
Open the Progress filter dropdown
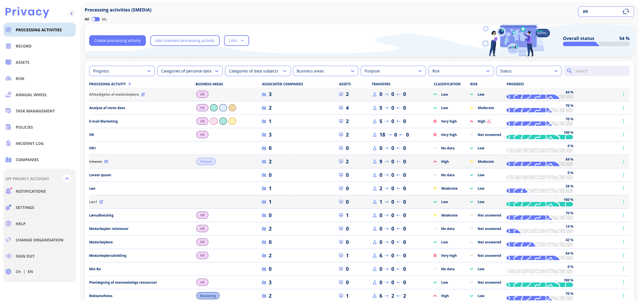tap(122, 71)
